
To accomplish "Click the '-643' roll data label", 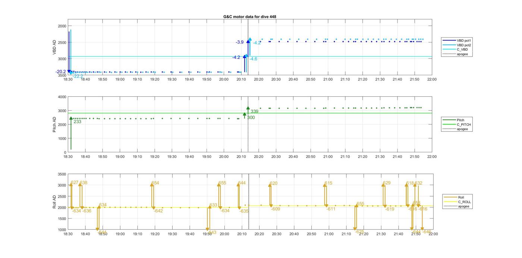I will pos(211,233).
